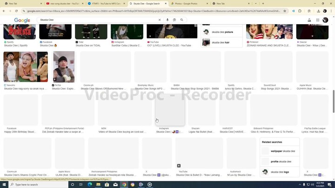Image resolution: width=335 pixels, height=188 pixels.
Task: Open 'N'Luv by Skusta Clee' Audiomack result
Action: click(x=241, y=157)
